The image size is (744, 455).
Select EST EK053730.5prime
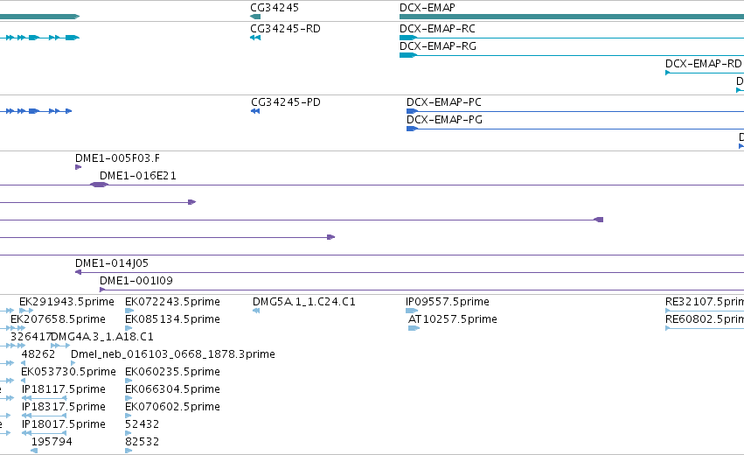68,372
